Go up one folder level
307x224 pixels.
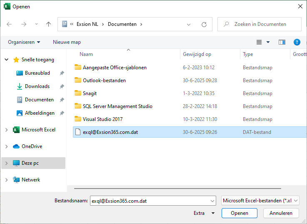(x=48, y=24)
